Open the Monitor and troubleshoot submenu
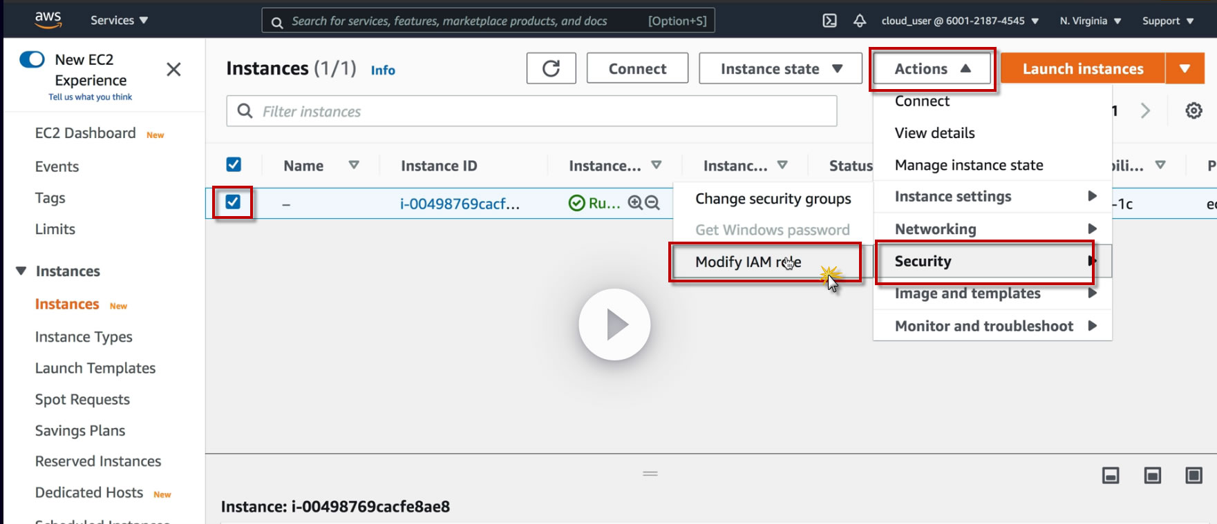The height and width of the screenshot is (524, 1217). (992, 326)
